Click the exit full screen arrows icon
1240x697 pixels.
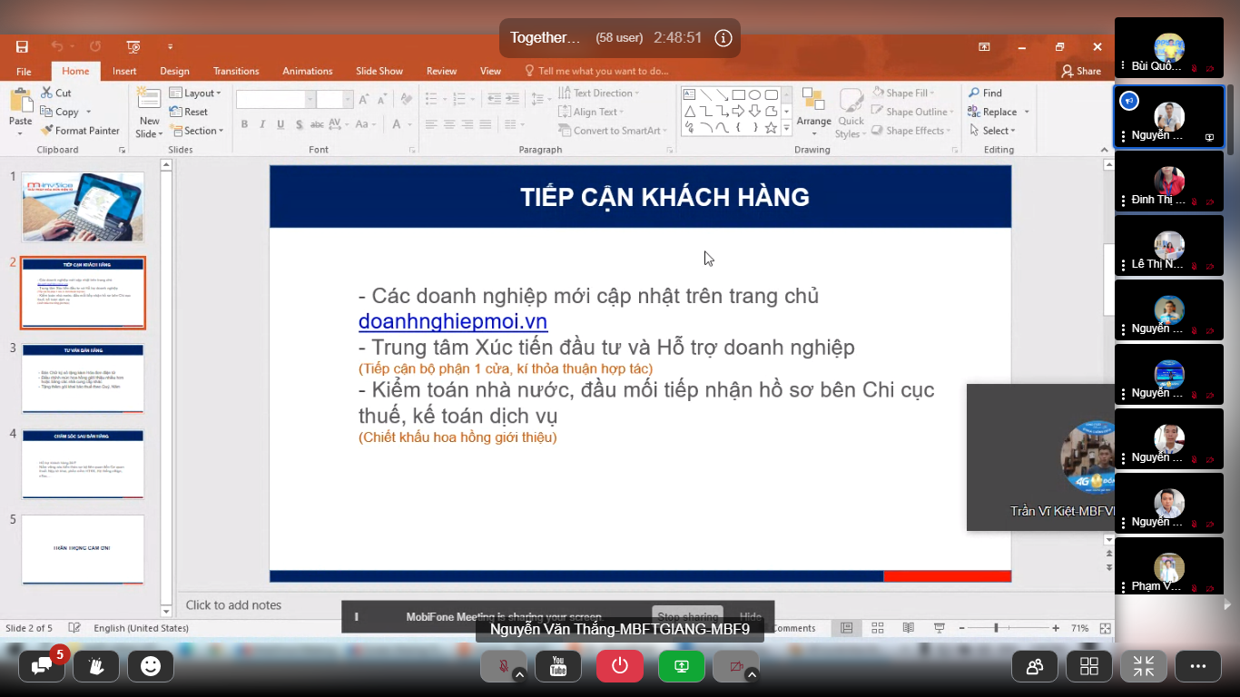(1144, 666)
